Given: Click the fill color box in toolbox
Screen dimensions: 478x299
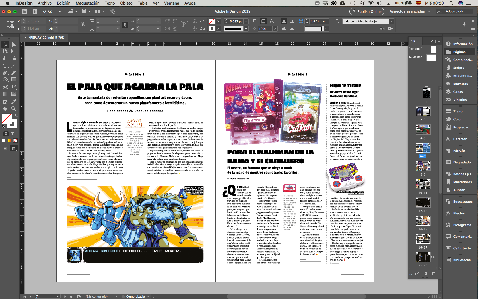Looking at the screenshot, I should click(7, 118).
